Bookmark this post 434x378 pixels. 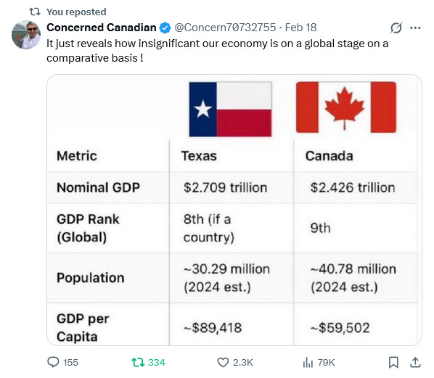(393, 362)
